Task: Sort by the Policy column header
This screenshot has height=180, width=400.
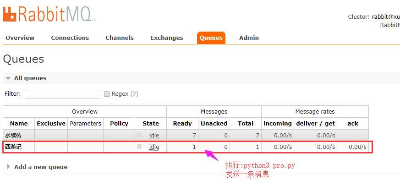Action: [x=119, y=123]
